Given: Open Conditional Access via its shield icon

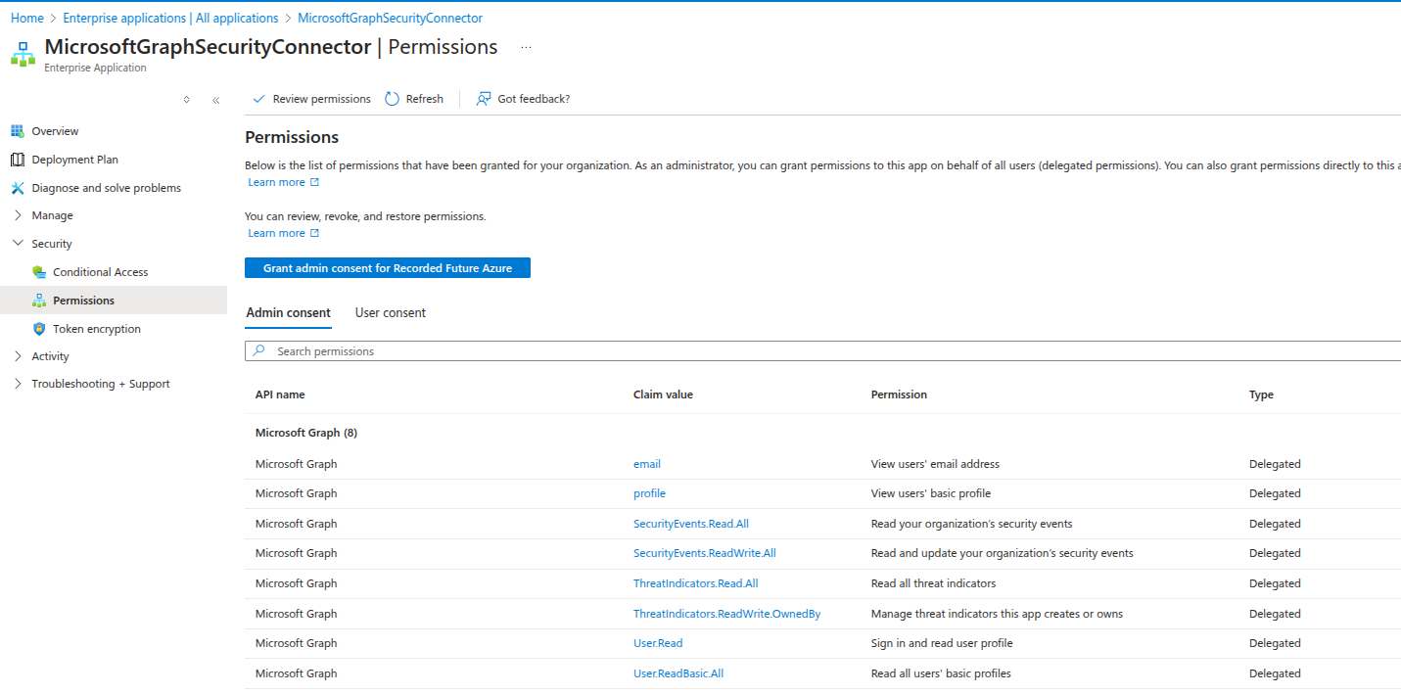Looking at the screenshot, I should [39, 271].
